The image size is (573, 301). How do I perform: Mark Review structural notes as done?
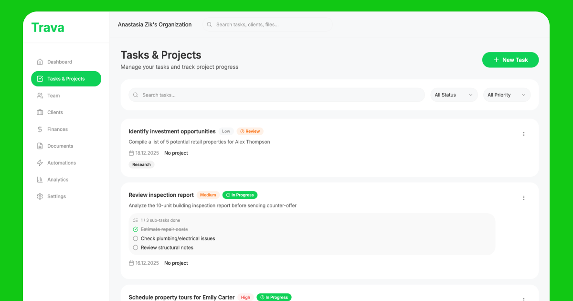136,247
